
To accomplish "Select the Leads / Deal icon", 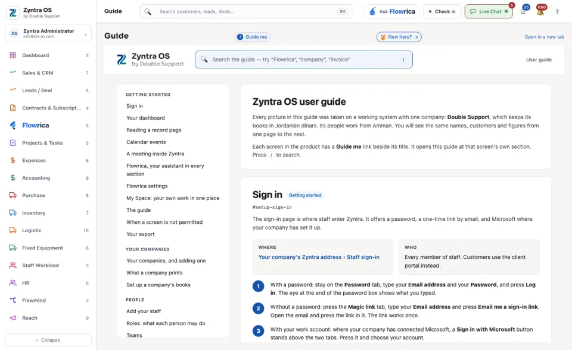I will click(x=13, y=90).
